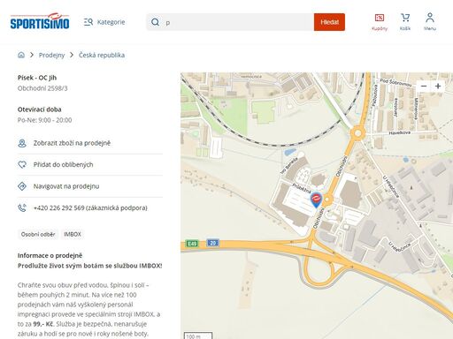453x339 pixels.
Task: Zoom in the map with plus
Action: click(x=438, y=87)
